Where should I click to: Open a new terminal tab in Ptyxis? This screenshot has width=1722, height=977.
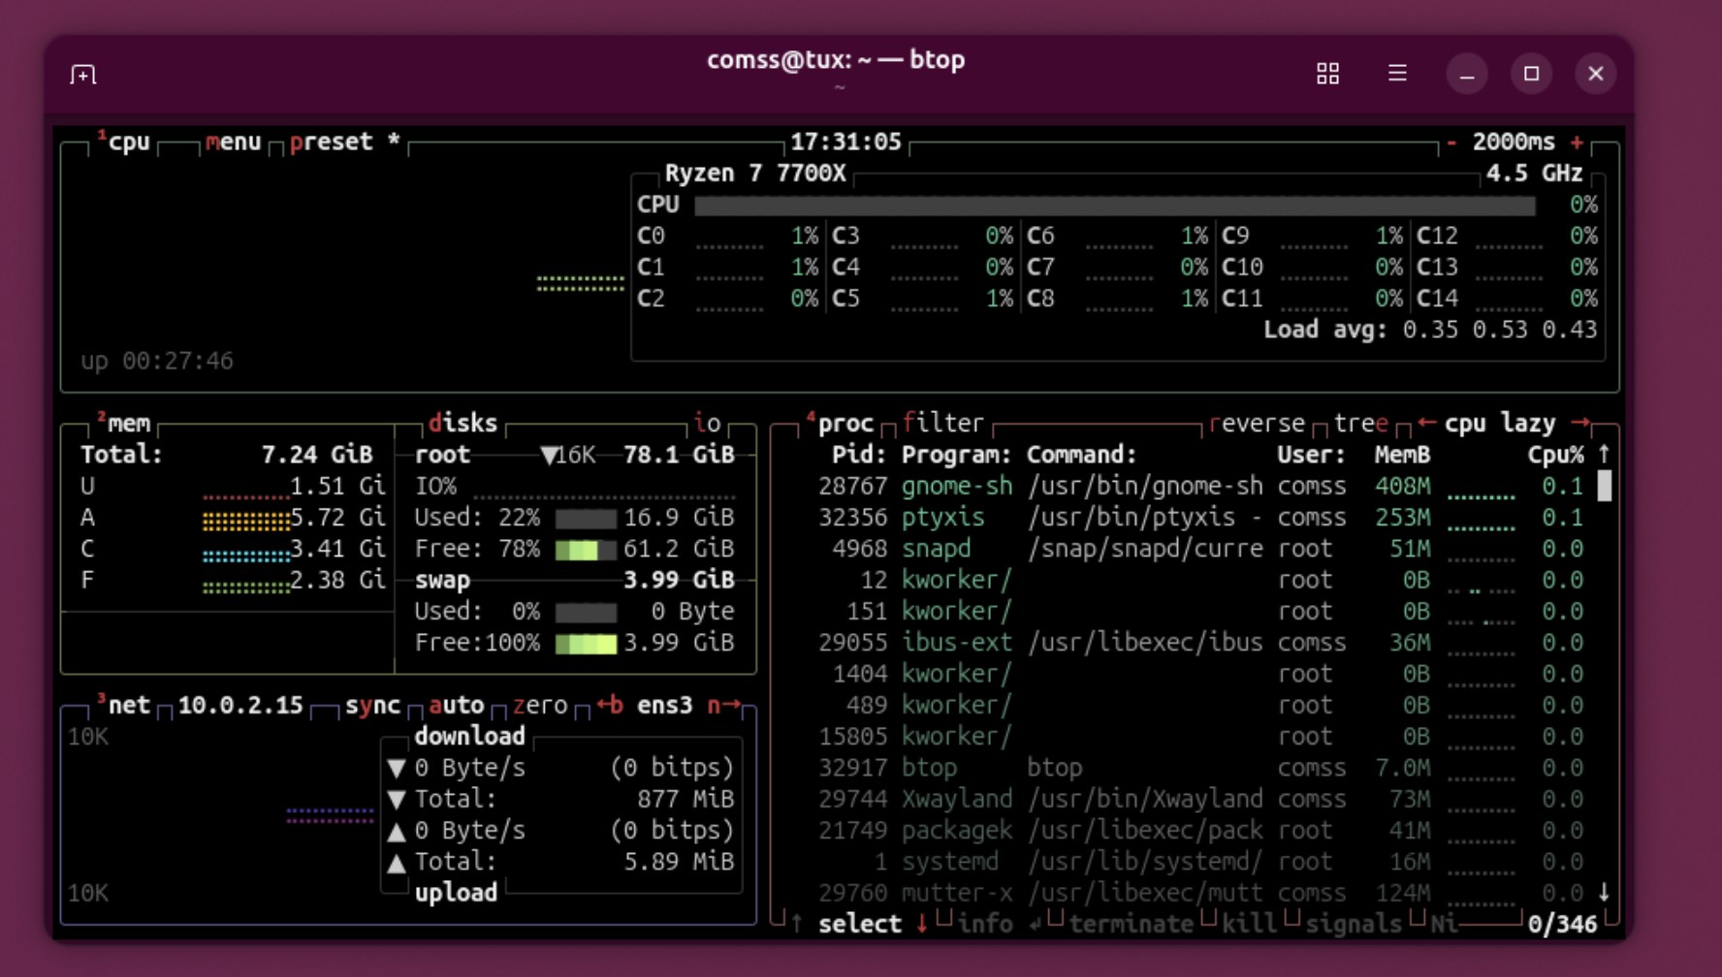(82, 73)
